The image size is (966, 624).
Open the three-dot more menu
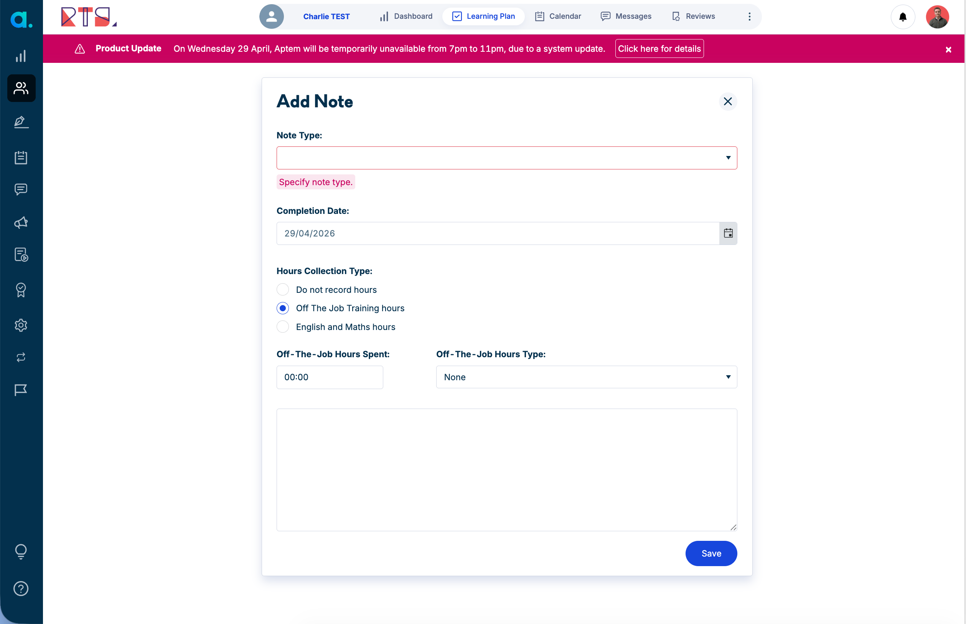[750, 16]
